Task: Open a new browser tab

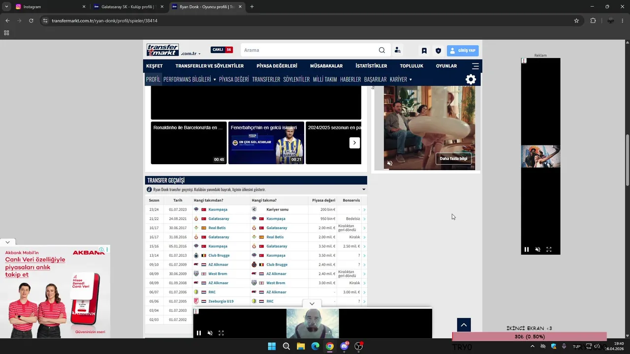Action: 252,7
